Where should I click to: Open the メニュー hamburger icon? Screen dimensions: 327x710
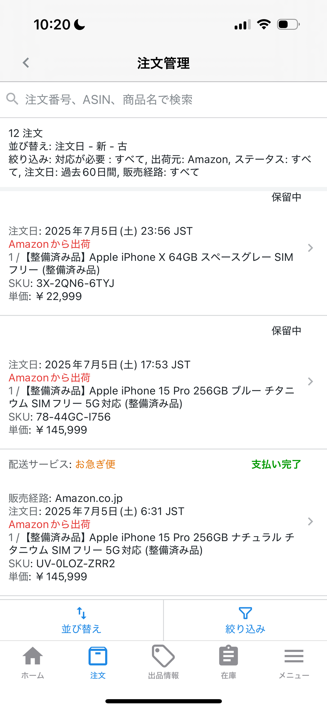pos(294,656)
